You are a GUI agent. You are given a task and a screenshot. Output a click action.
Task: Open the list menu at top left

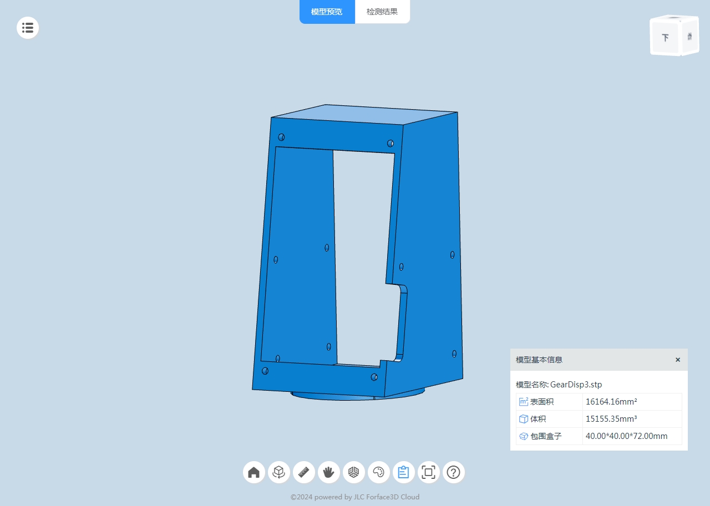28,27
